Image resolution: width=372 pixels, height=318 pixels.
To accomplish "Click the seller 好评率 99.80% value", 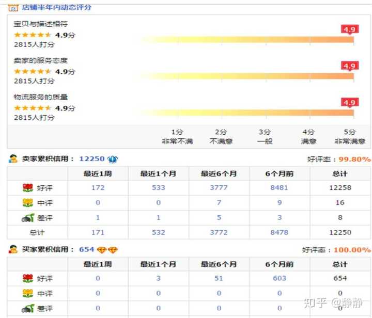I will (354, 159).
